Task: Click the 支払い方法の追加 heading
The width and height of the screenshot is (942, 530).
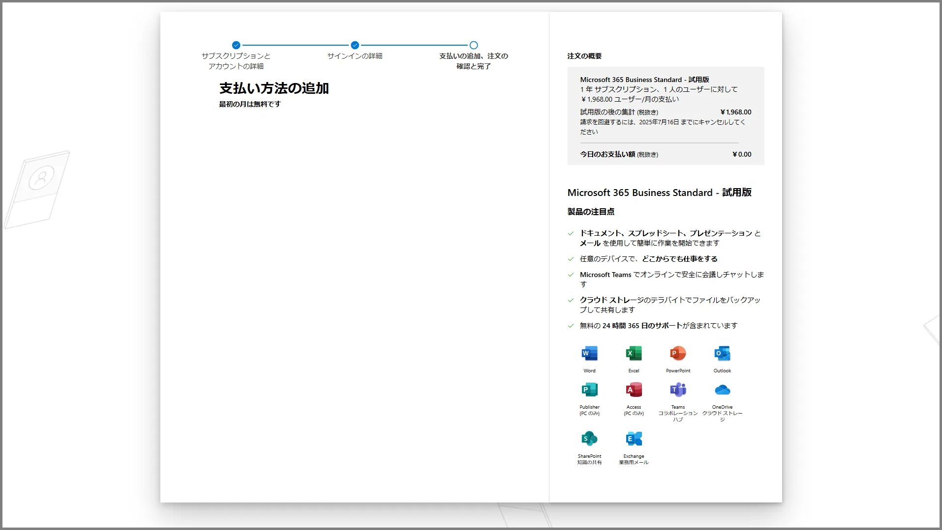Action: click(x=274, y=88)
